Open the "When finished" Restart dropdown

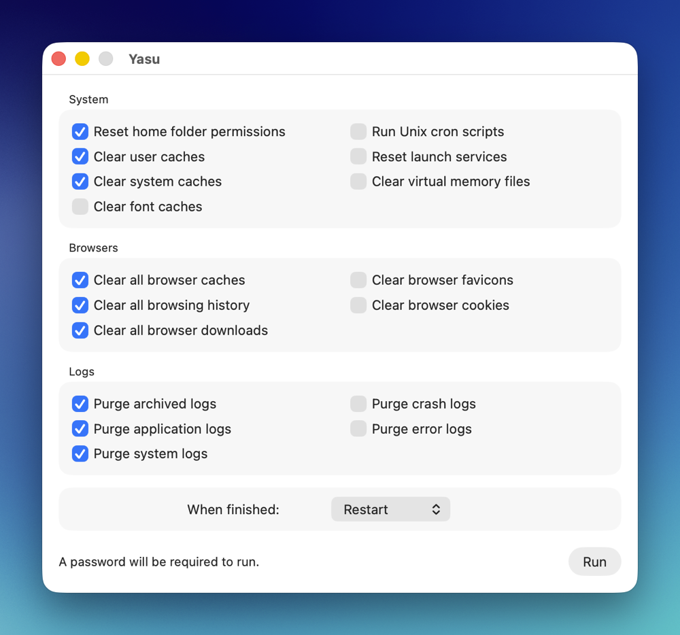pos(390,509)
